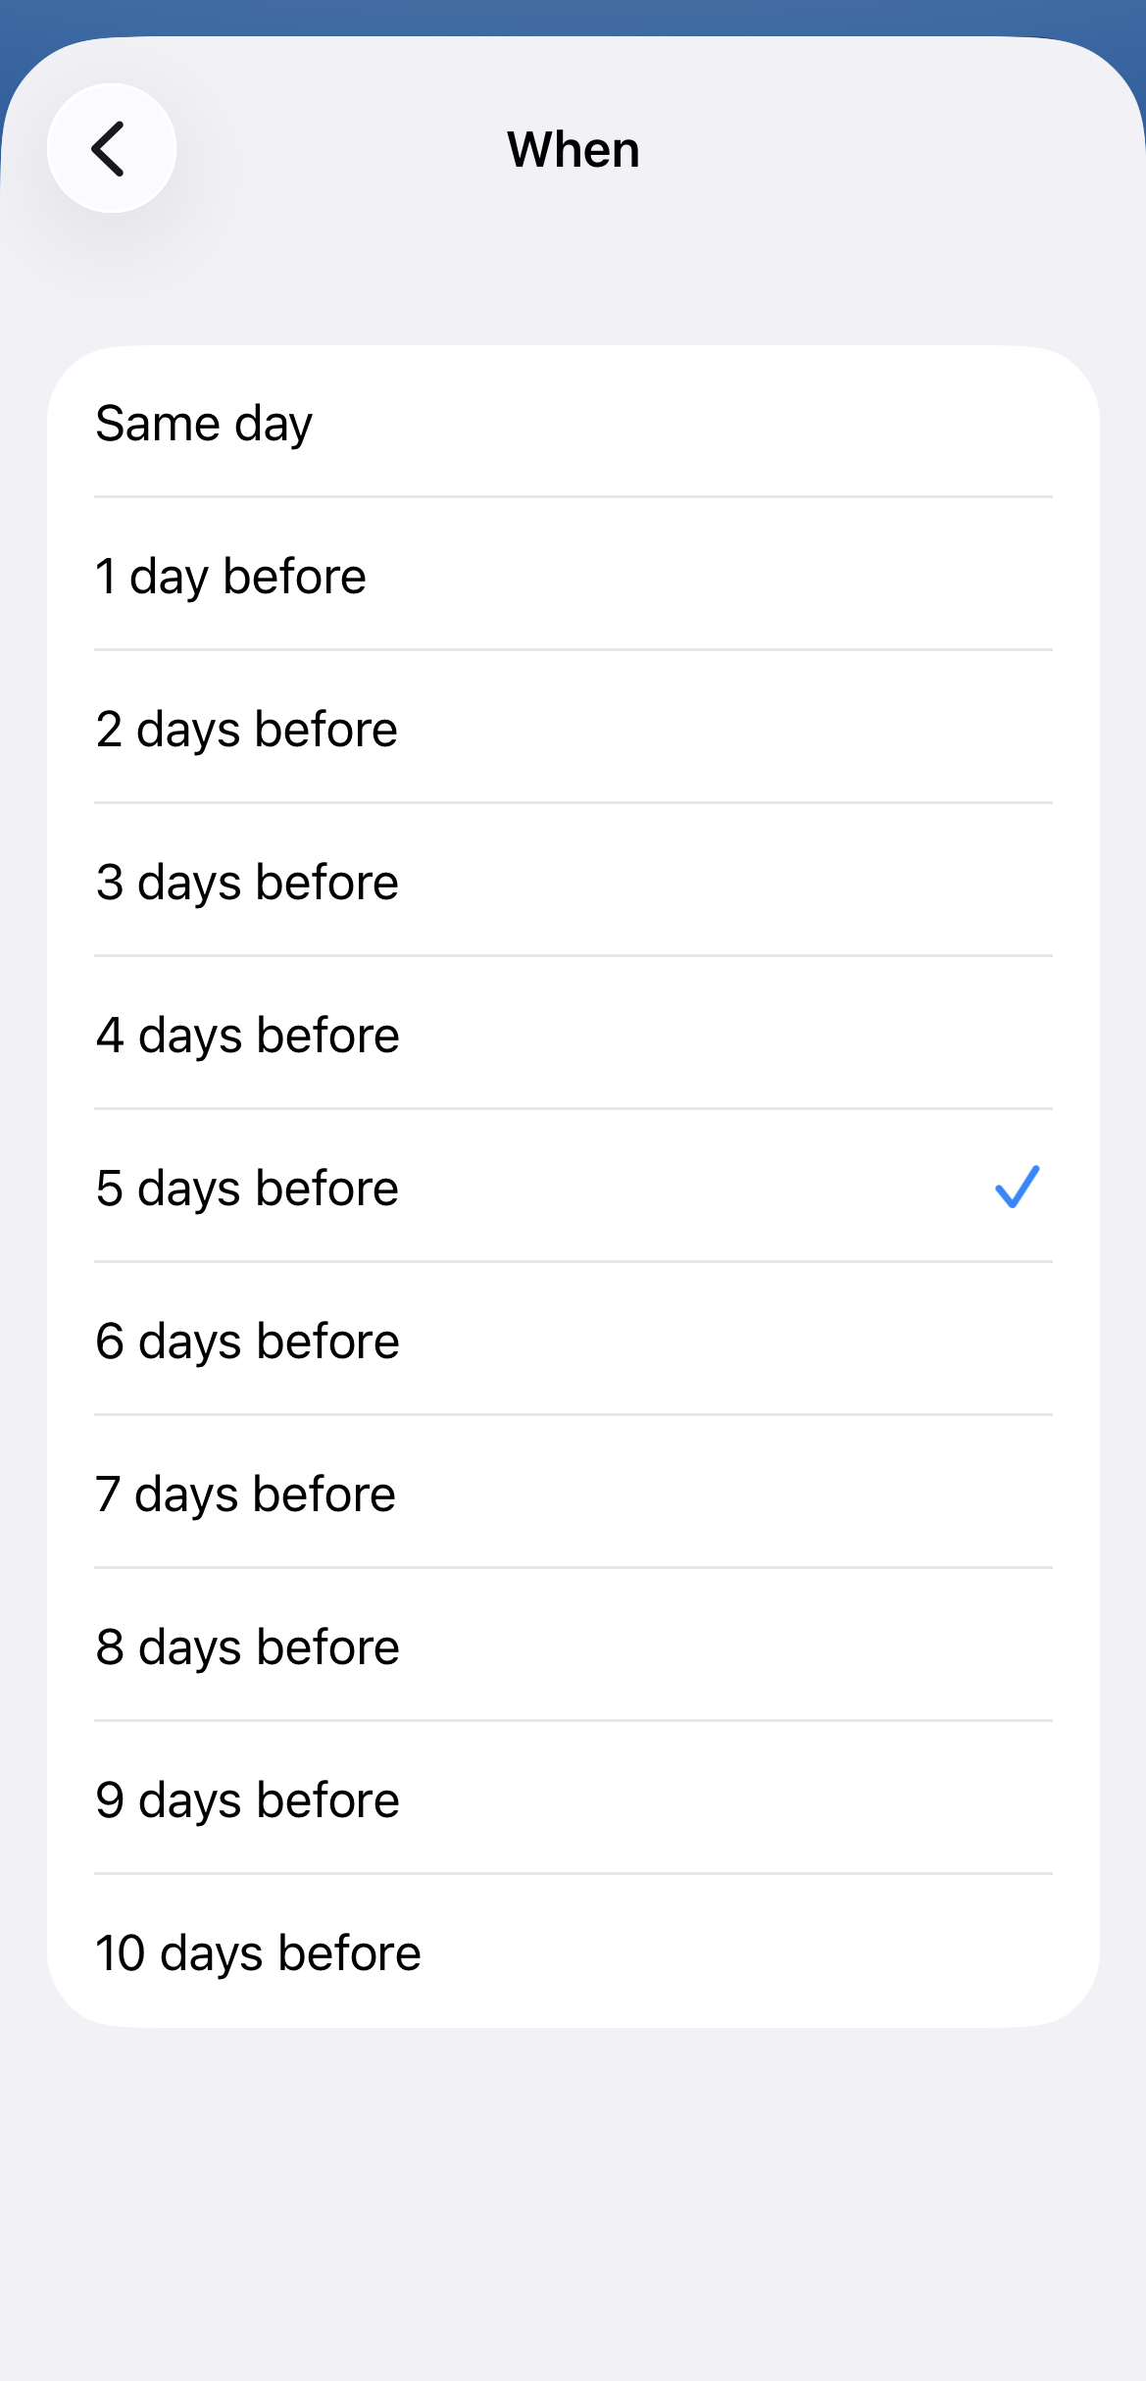
Task: Choose 4 days before
Action: click(x=573, y=1035)
